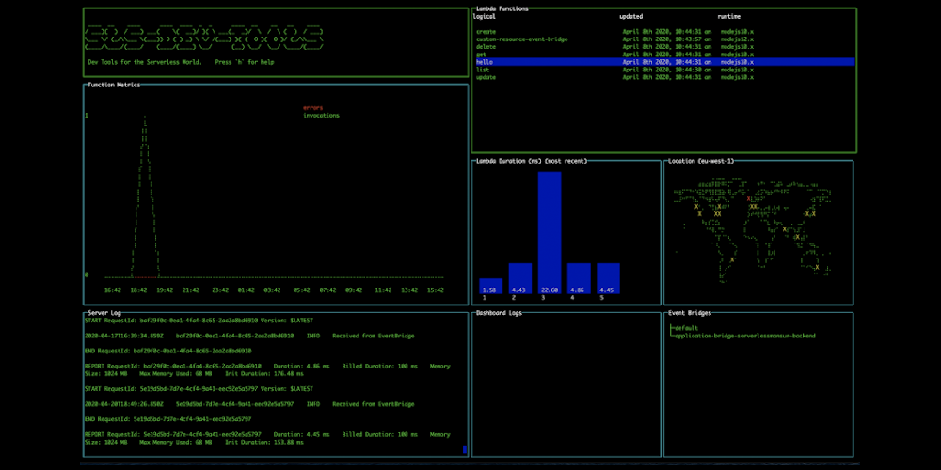The image size is (941, 470).
Task: Click the red X marker on the map
Action: tap(749, 198)
